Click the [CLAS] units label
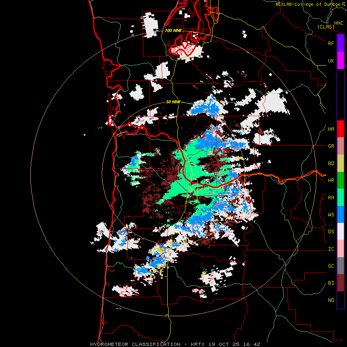The image size is (347, 347). (x=326, y=27)
